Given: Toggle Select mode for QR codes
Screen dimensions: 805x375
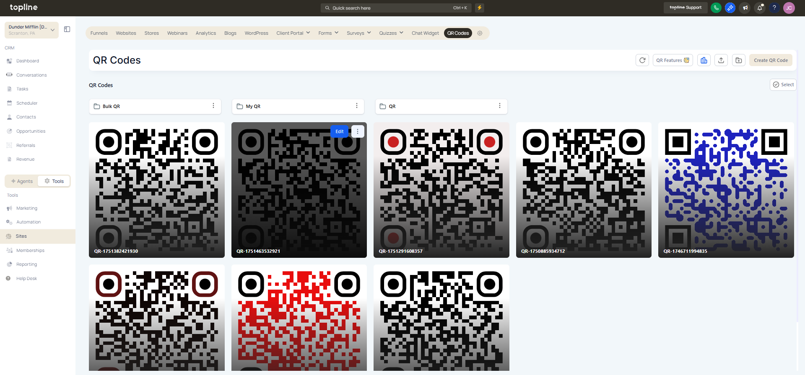Looking at the screenshot, I should [783, 85].
